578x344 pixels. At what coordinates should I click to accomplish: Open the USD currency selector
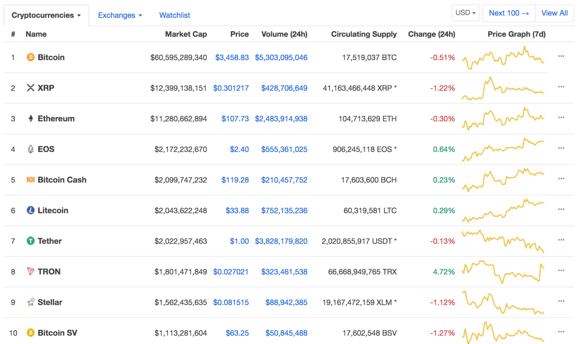pyautogui.click(x=465, y=13)
